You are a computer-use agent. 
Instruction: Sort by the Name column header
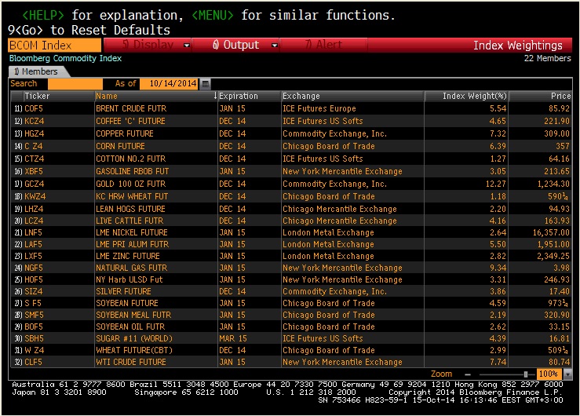(156, 96)
